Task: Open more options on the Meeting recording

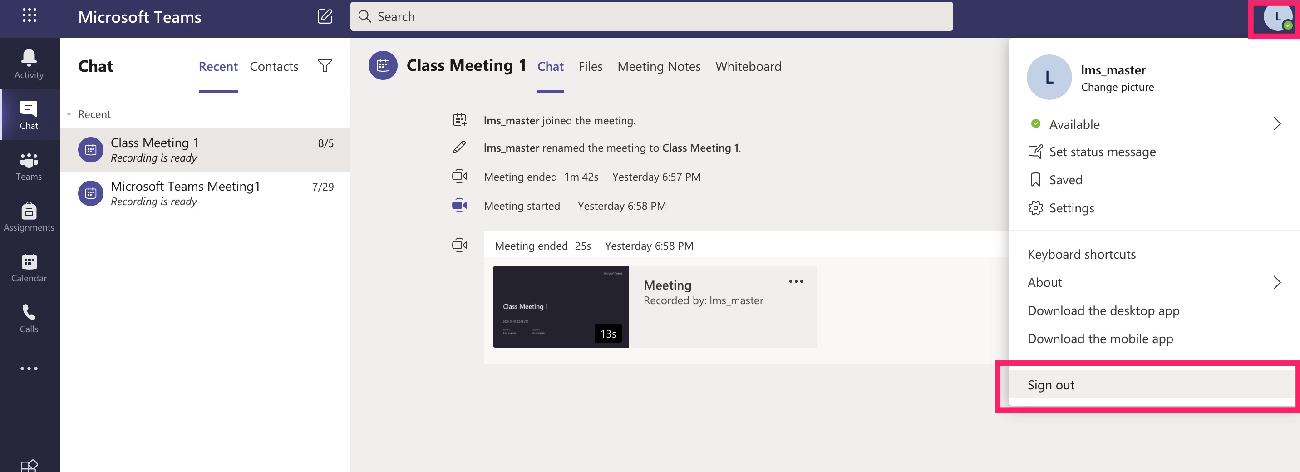Action: coord(795,281)
